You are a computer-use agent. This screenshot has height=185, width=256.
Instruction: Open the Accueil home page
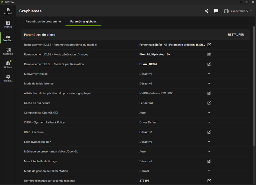[8, 11]
